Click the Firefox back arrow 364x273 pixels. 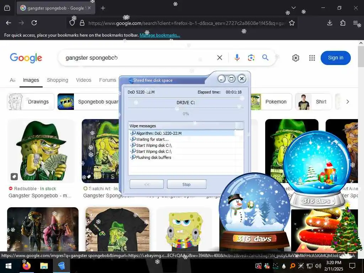(9, 23)
